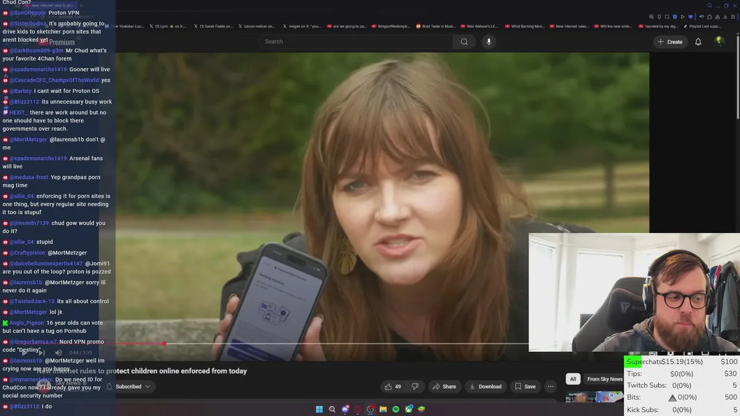Open the Opera browser taskbar icon
Viewport: 740px width, 416px height.
[x=357, y=409]
